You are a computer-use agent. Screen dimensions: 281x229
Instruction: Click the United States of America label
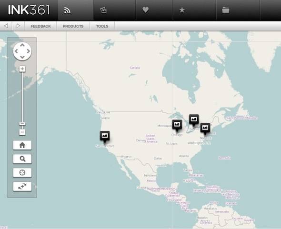pos(151,139)
